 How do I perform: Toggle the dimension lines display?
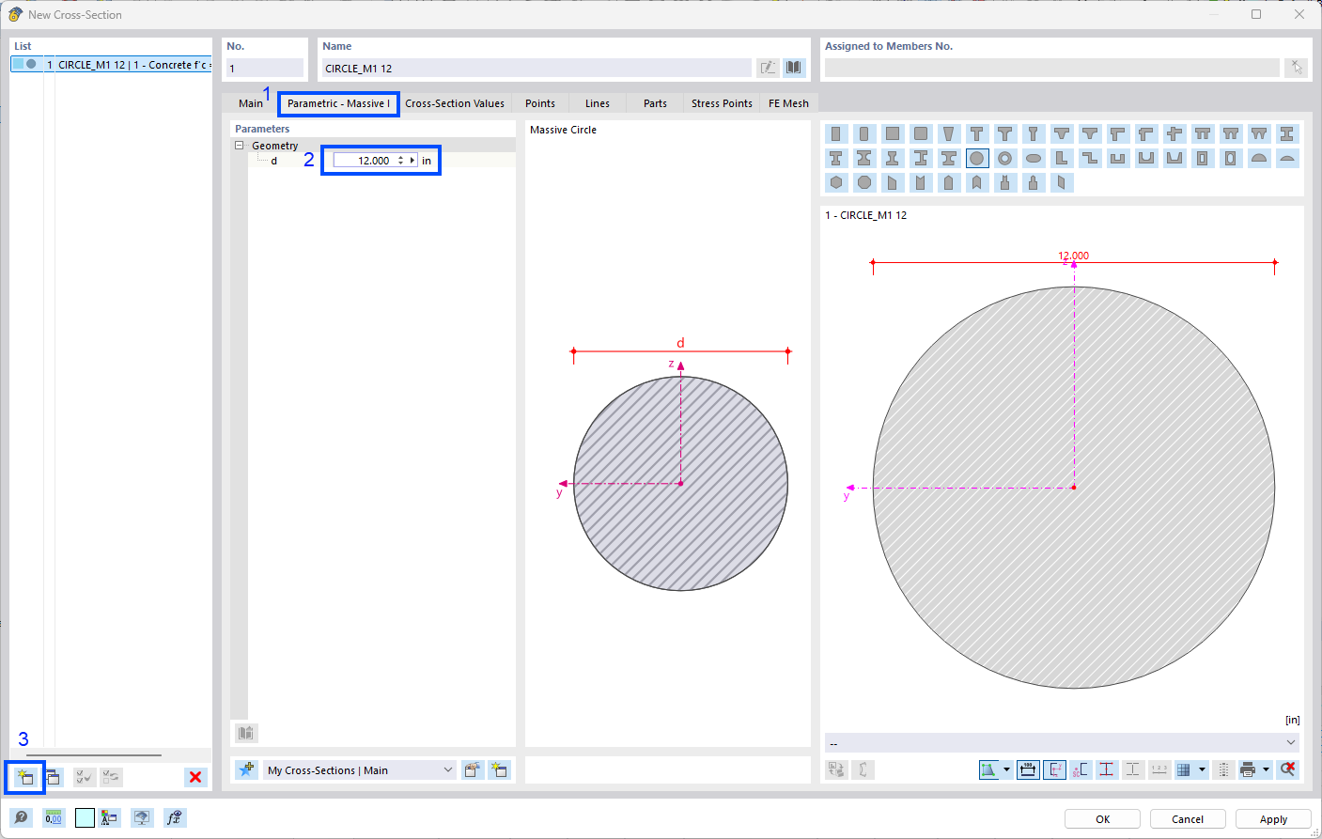tap(1030, 769)
